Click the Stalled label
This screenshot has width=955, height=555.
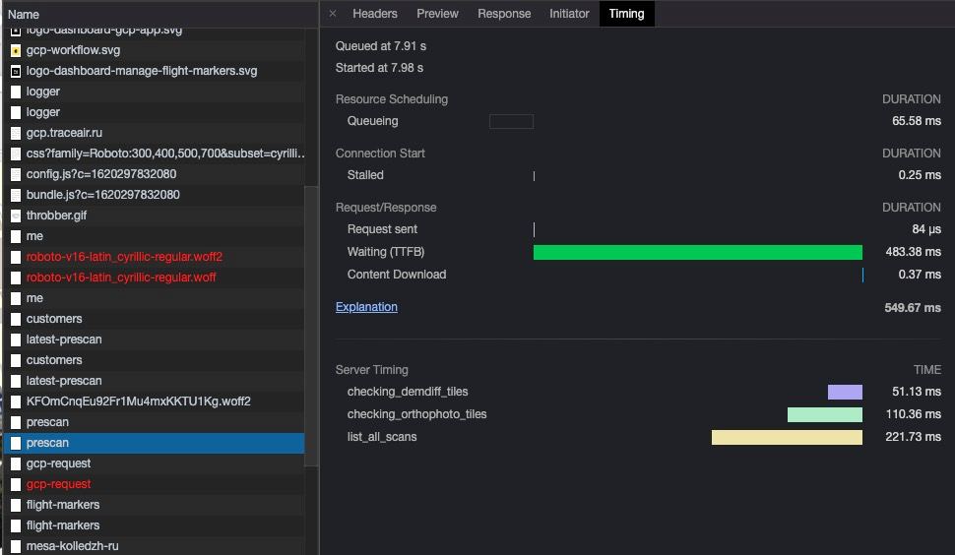[x=365, y=175]
